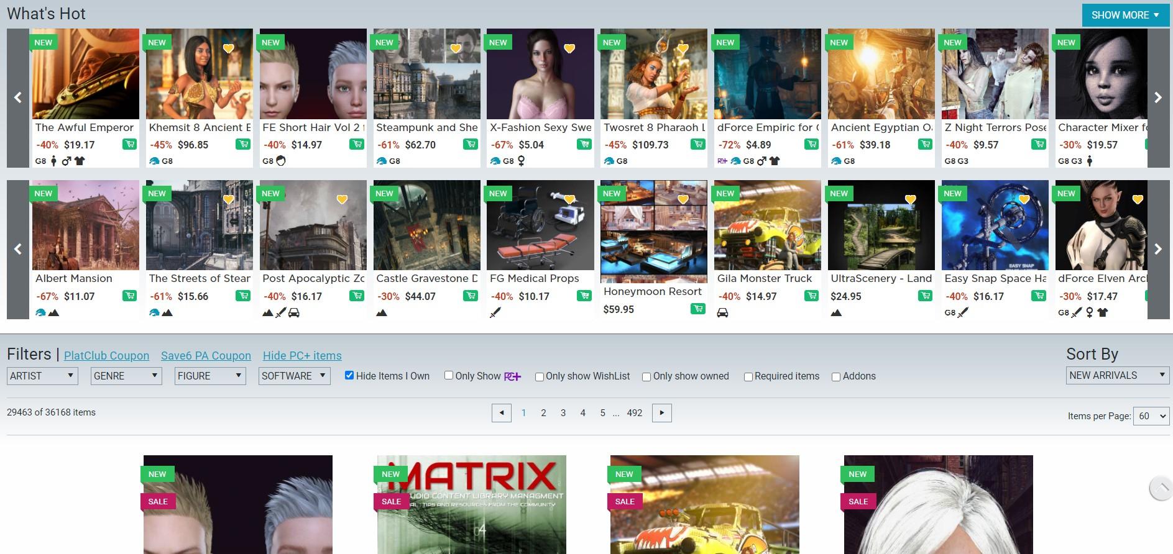
Task: Go to previous items in bottom carousel
Action: pyautogui.click(x=18, y=249)
